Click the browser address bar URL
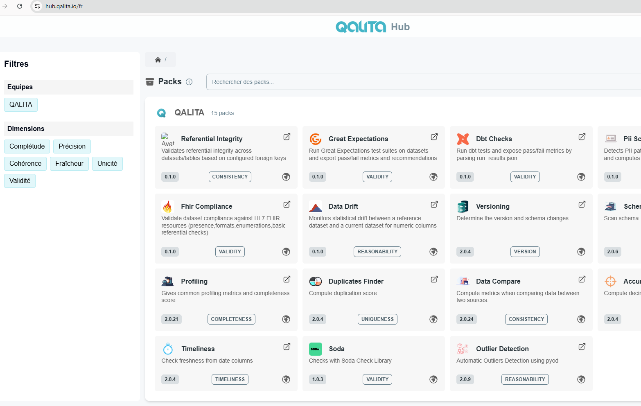Viewport: 641px width, 406px height. point(64,6)
